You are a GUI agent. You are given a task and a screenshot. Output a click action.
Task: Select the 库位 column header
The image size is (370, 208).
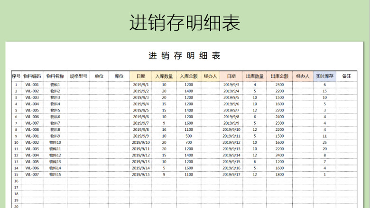coord(119,76)
